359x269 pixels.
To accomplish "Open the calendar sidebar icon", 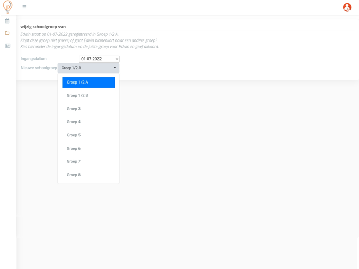I will pyautogui.click(x=7, y=21).
